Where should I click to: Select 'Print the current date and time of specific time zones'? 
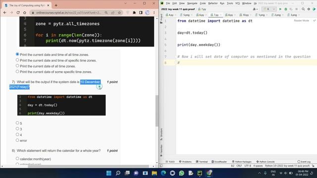17,60
